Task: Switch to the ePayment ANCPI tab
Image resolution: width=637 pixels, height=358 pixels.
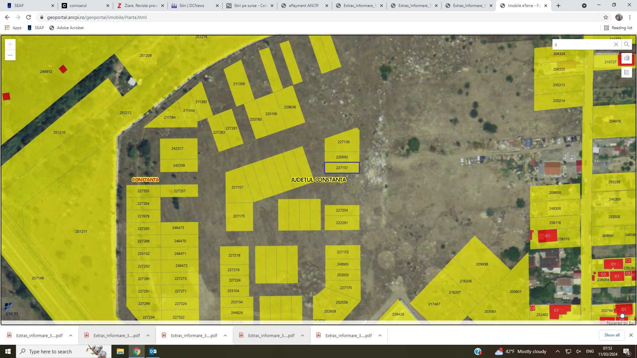Action: tap(305, 6)
